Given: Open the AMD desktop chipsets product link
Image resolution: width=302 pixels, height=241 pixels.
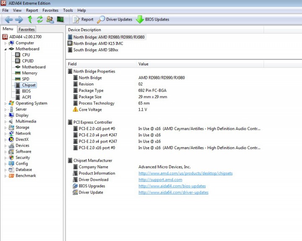Looking at the screenshot, I should [x=185, y=173].
